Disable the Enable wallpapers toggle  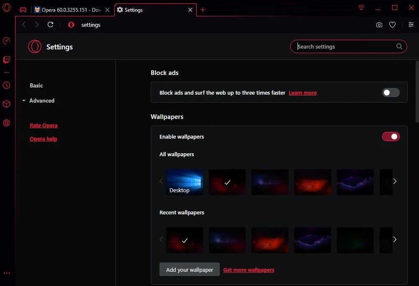(x=391, y=137)
